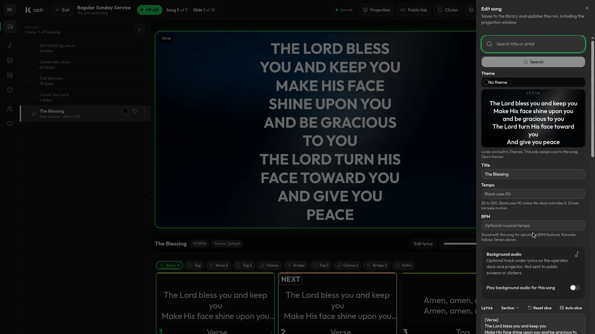The height and width of the screenshot is (334, 595).
Task: Click the black circle on The Blessing row
Action: 125,111
